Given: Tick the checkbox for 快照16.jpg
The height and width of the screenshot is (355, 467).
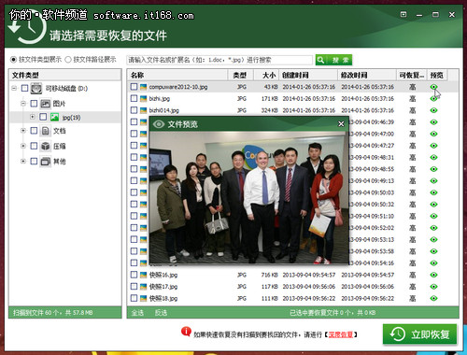Looking at the screenshot, I should pyautogui.click(x=134, y=275).
